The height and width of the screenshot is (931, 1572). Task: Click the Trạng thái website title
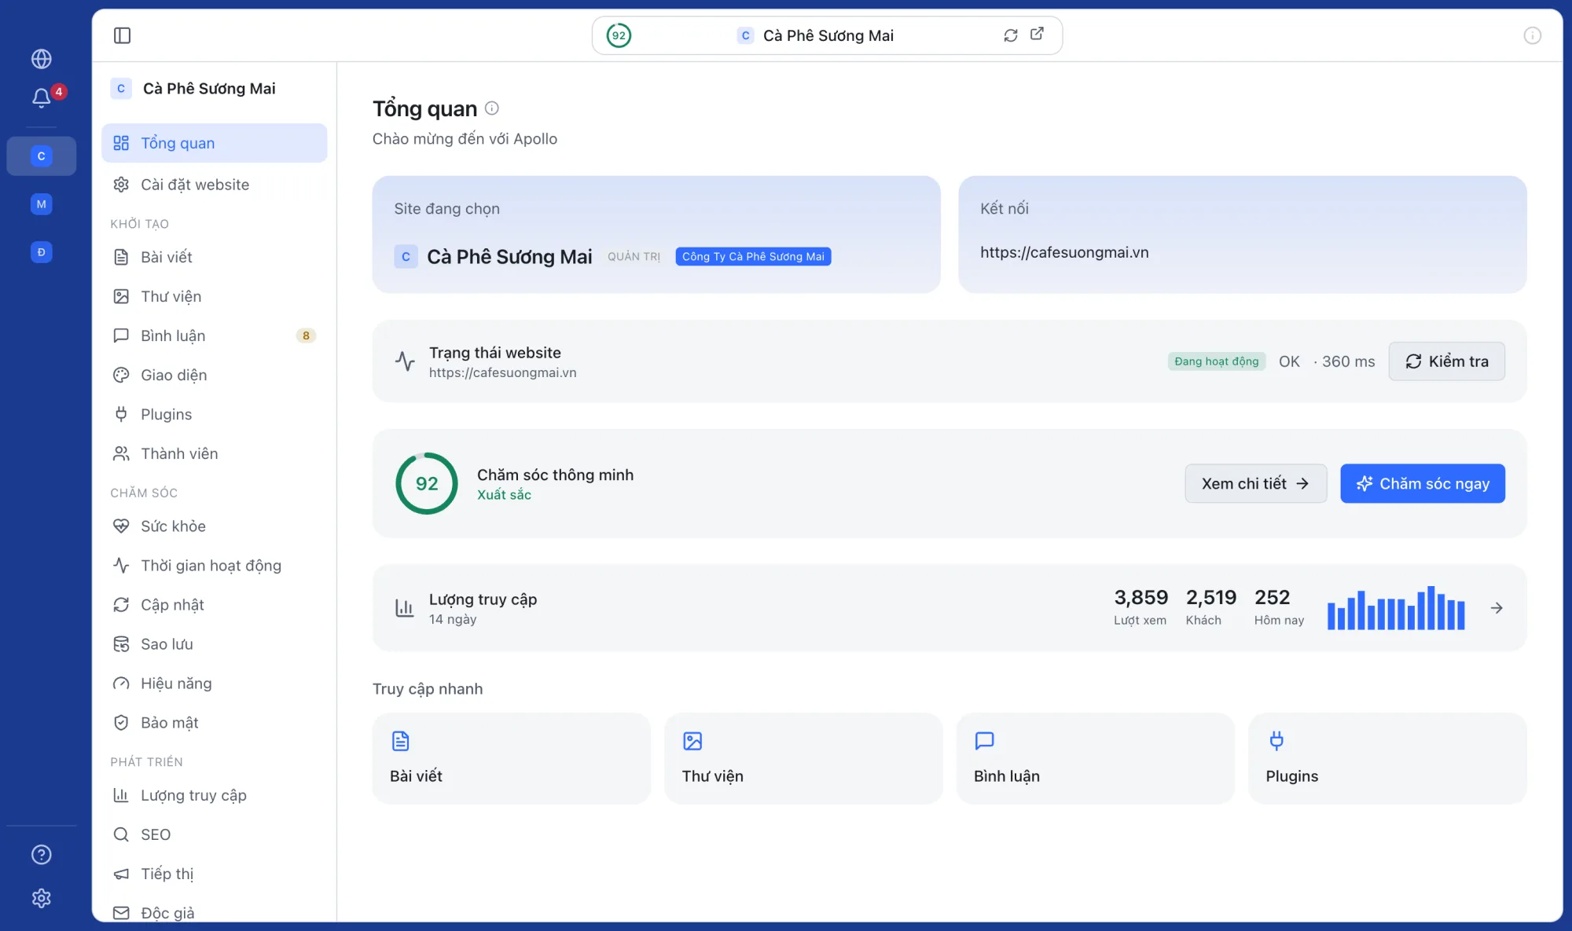pos(495,353)
